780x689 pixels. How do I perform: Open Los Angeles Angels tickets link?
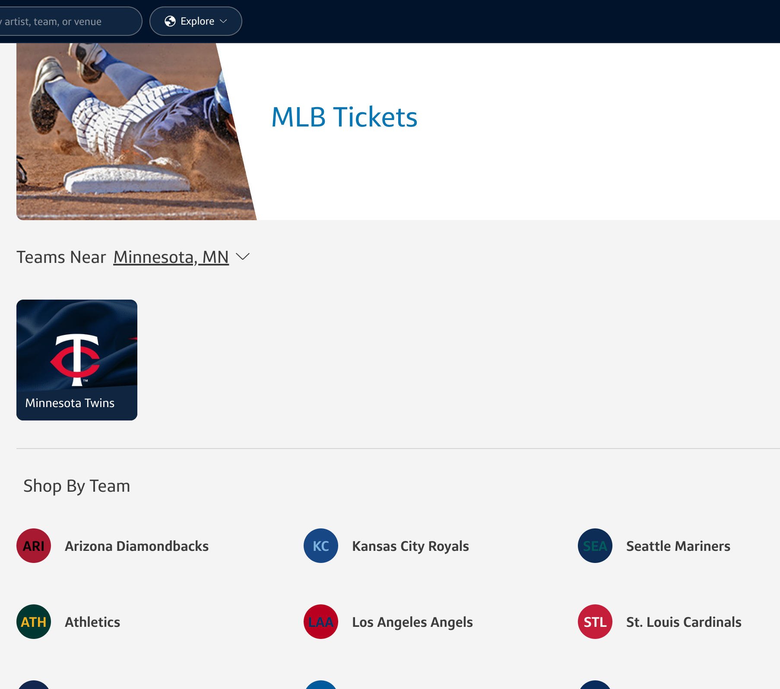(x=412, y=622)
